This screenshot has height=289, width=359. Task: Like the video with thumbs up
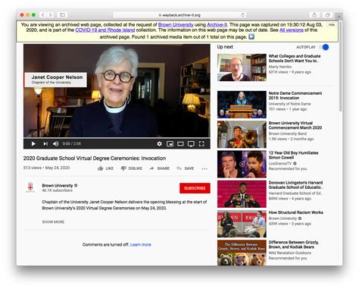(x=105, y=168)
